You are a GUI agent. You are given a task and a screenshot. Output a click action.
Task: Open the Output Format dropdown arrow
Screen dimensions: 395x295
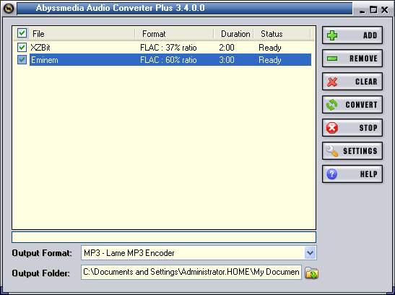(x=310, y=253)
